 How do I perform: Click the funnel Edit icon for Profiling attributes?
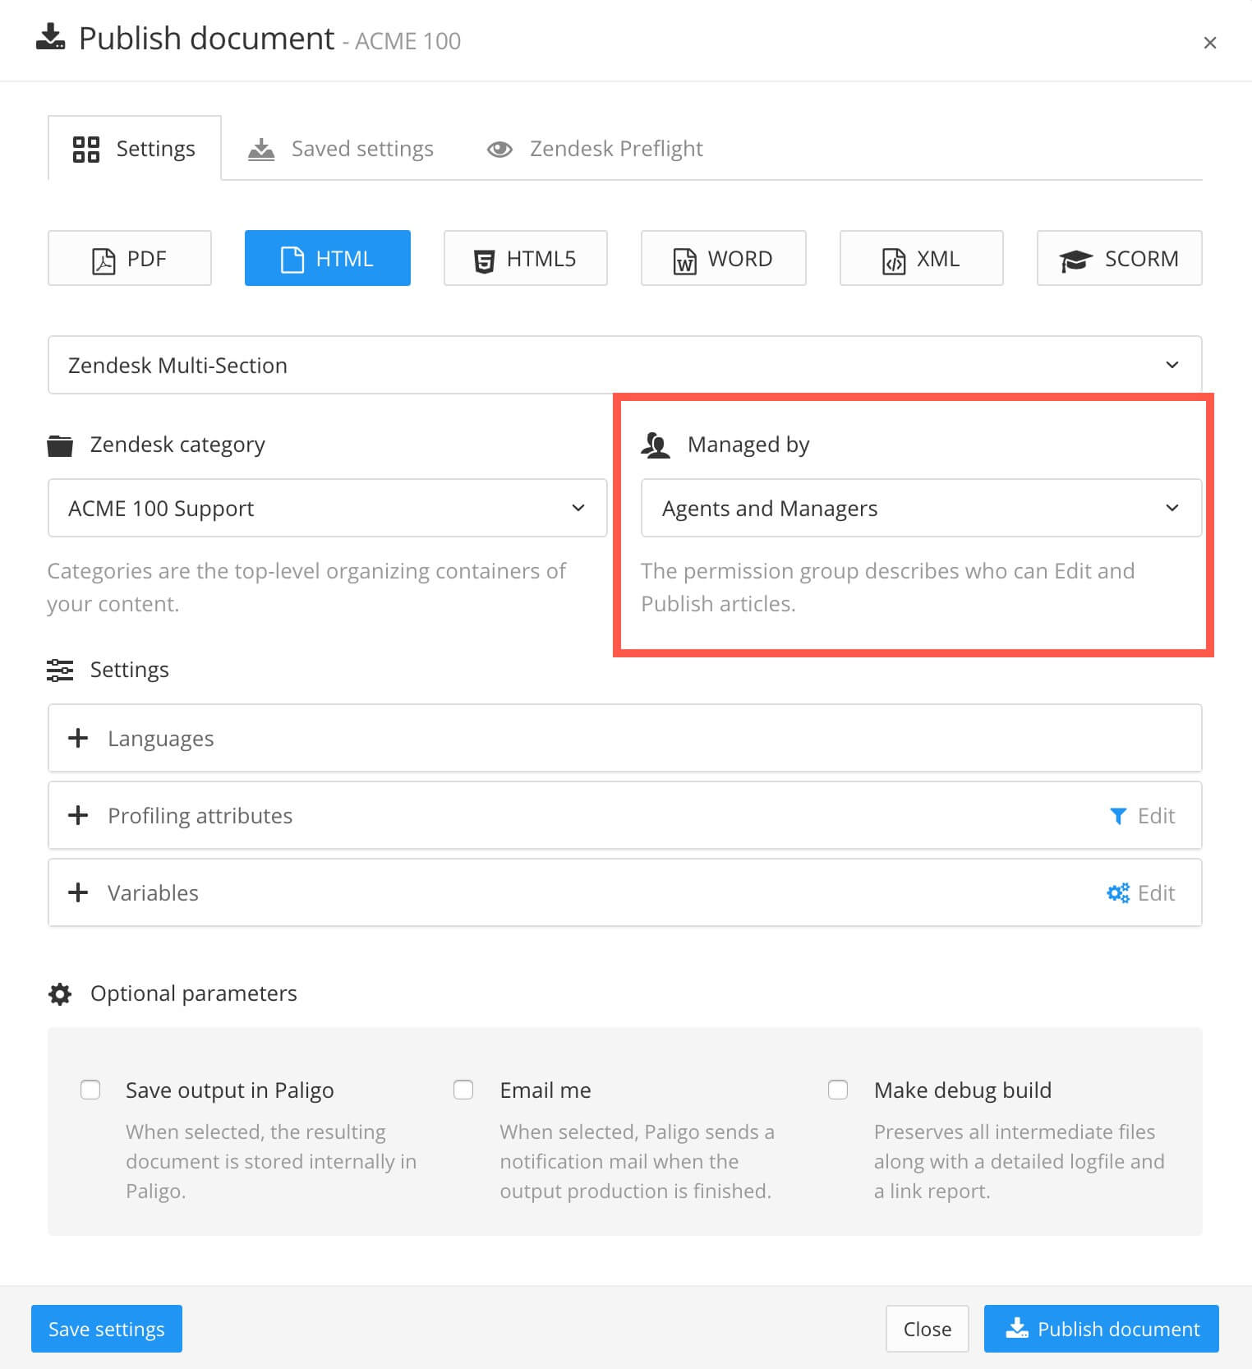click(x=1118, y=816)
